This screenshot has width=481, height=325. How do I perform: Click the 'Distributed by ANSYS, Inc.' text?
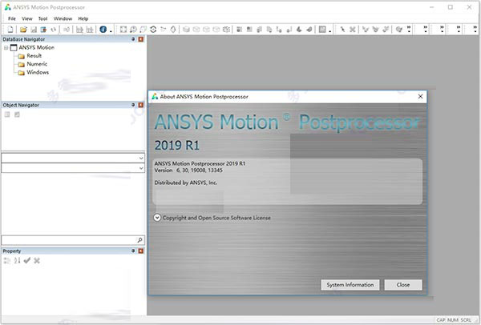[186, 183]
